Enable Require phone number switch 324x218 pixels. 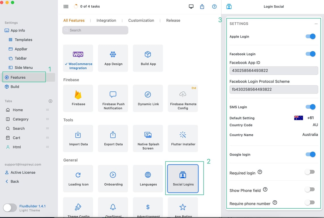tap(310, 202)
